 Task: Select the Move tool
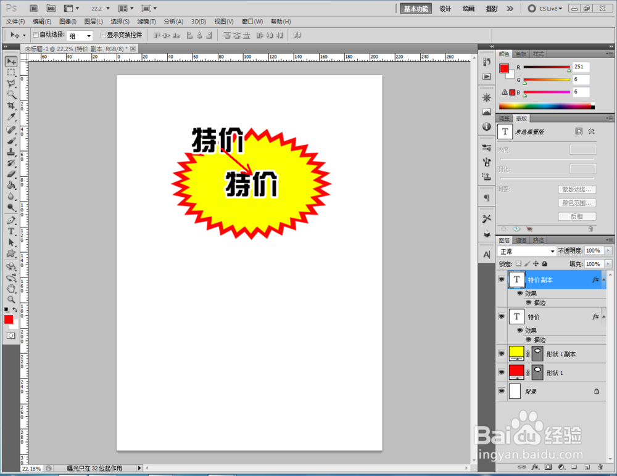tap(11, 61)
